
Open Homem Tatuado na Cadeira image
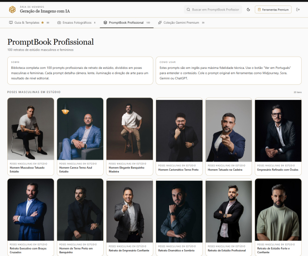coord(229,131)
